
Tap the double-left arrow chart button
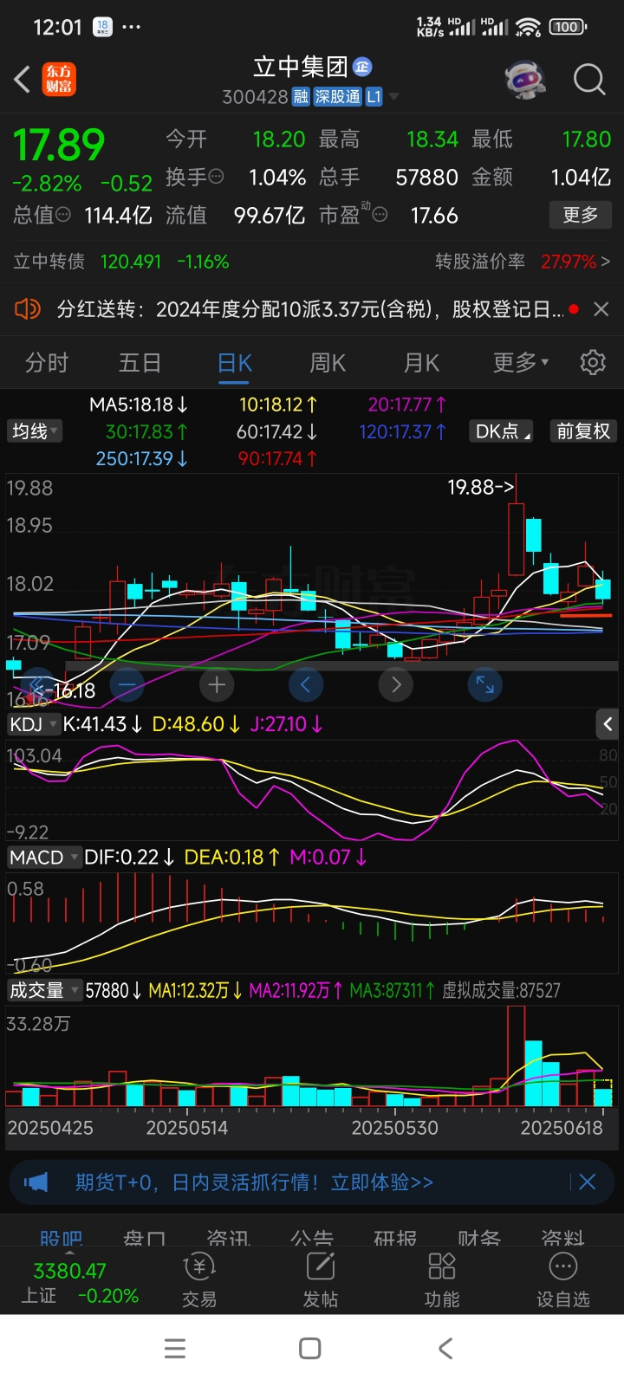pos(37,685)
